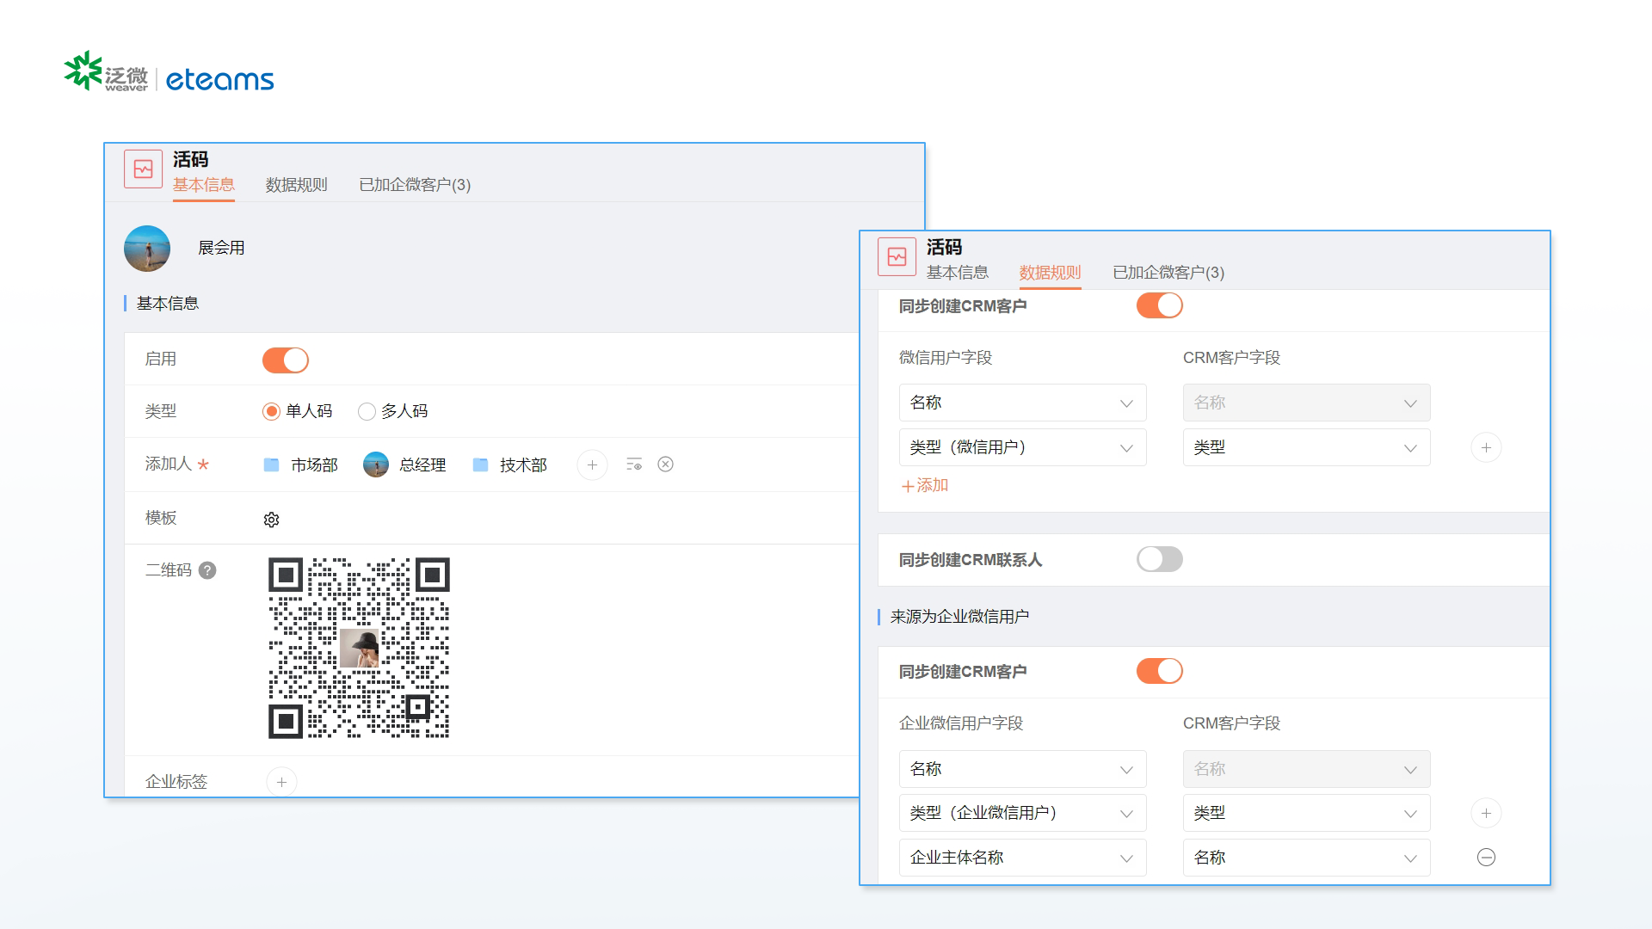Click the 总经理 member label
The width and height of the screenshot is (1652, 929).
pyautogui.click(x=422, y=465)
